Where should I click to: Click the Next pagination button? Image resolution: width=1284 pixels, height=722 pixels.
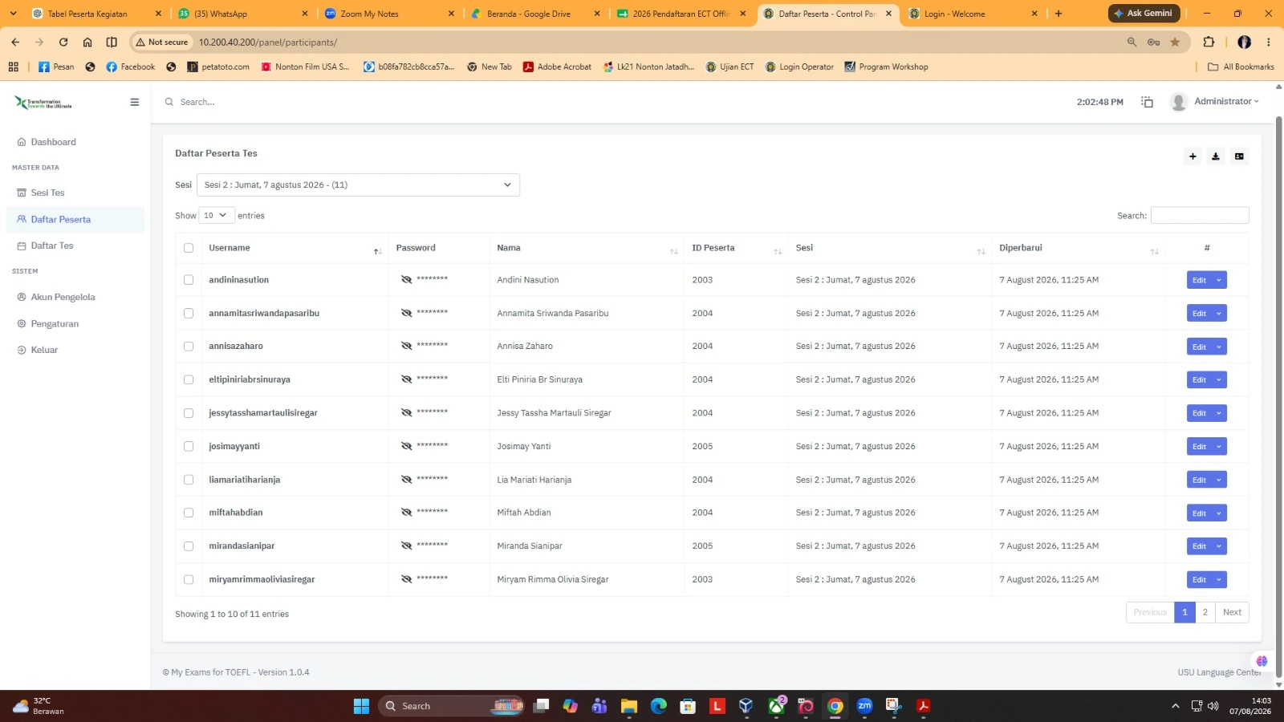[x=1232, y=612]
